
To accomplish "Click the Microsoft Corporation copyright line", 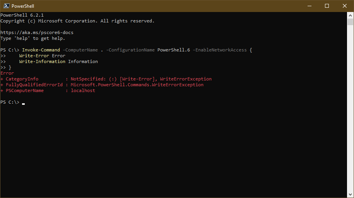I will (77, 21).
